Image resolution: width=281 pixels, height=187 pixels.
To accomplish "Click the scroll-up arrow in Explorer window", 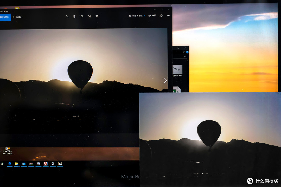I will [188, 61].
